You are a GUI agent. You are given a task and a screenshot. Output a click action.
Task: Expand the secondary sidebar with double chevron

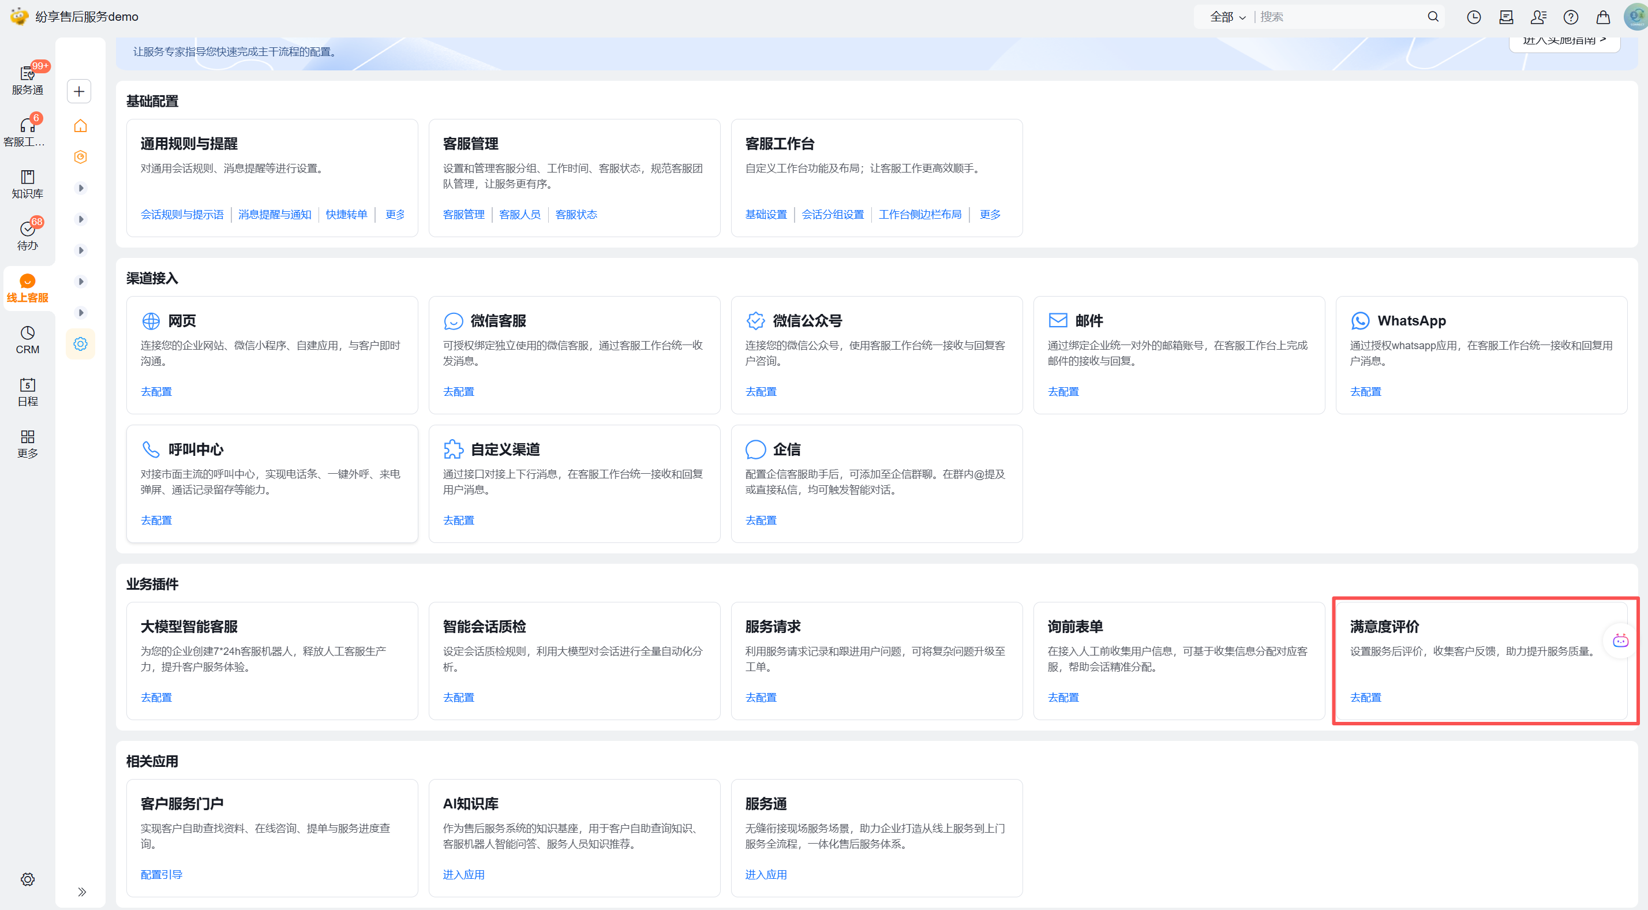pyautogui.click(x=82, y=892)
